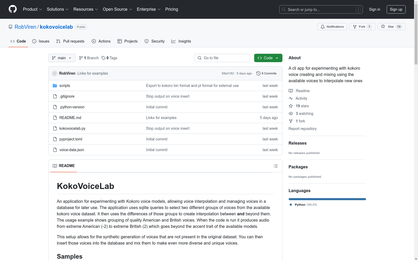418x261 pixels.
Task: Click the tag icon next to 0 Tags
Action: click(103, 58)
